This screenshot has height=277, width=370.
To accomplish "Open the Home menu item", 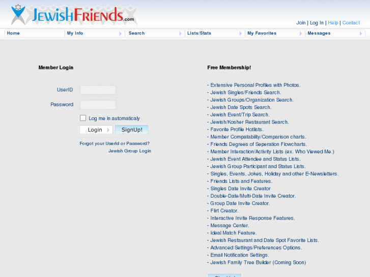I will click(35, 33).
